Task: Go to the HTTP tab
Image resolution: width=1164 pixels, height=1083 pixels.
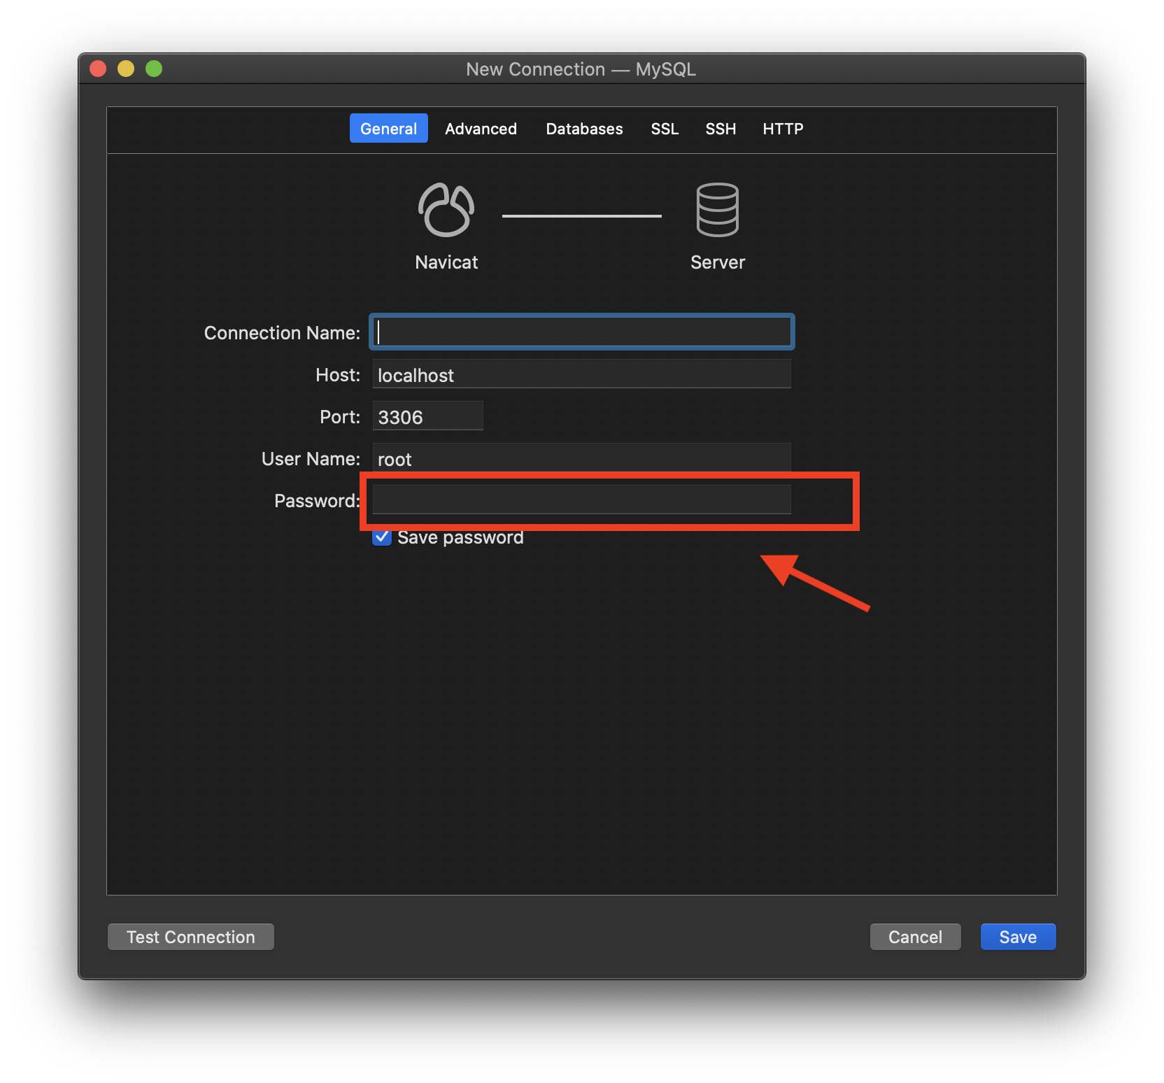Action: (783, 129)
